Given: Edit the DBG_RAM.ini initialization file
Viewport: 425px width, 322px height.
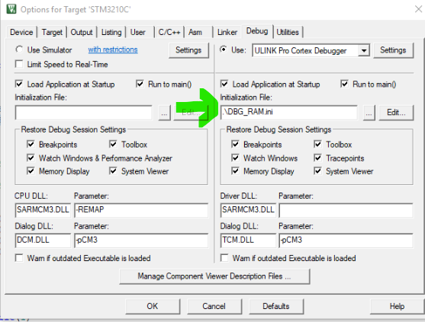Looking at the screenshot, I should click(396, 113).
